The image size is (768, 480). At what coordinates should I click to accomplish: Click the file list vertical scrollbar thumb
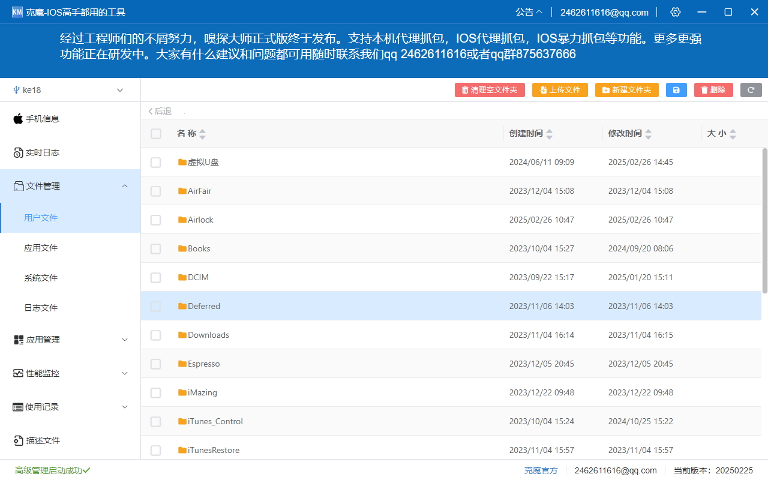tap(764, 221)
